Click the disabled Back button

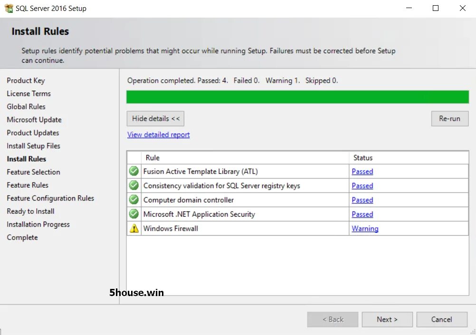click(333, 319)
